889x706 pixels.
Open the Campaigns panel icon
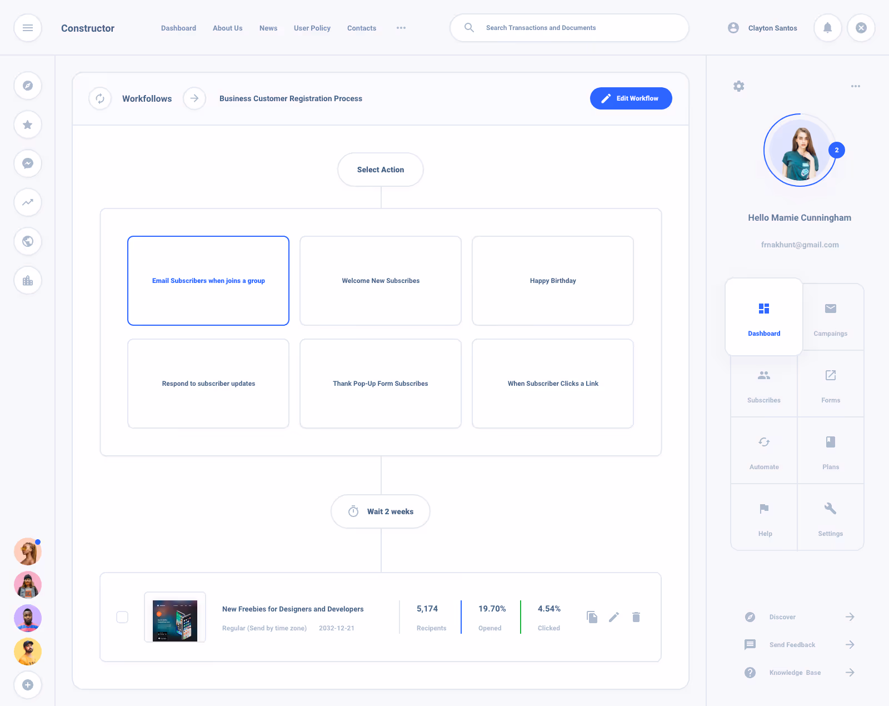[x=830, y=317]
